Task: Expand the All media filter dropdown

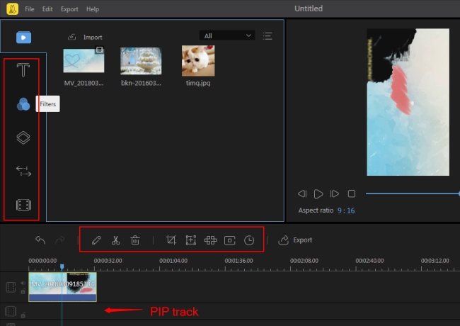Action: (228, 35)
